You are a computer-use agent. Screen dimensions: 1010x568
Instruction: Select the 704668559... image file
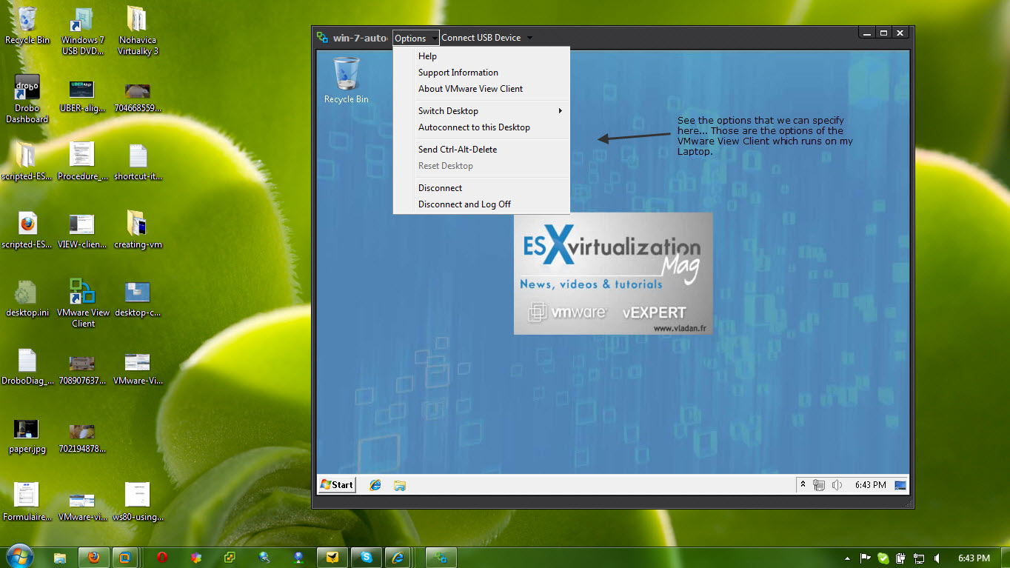coord(138,96)
